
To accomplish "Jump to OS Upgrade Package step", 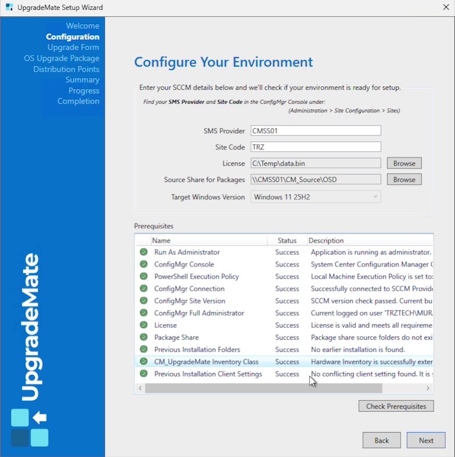I will [x=61, y=59].
